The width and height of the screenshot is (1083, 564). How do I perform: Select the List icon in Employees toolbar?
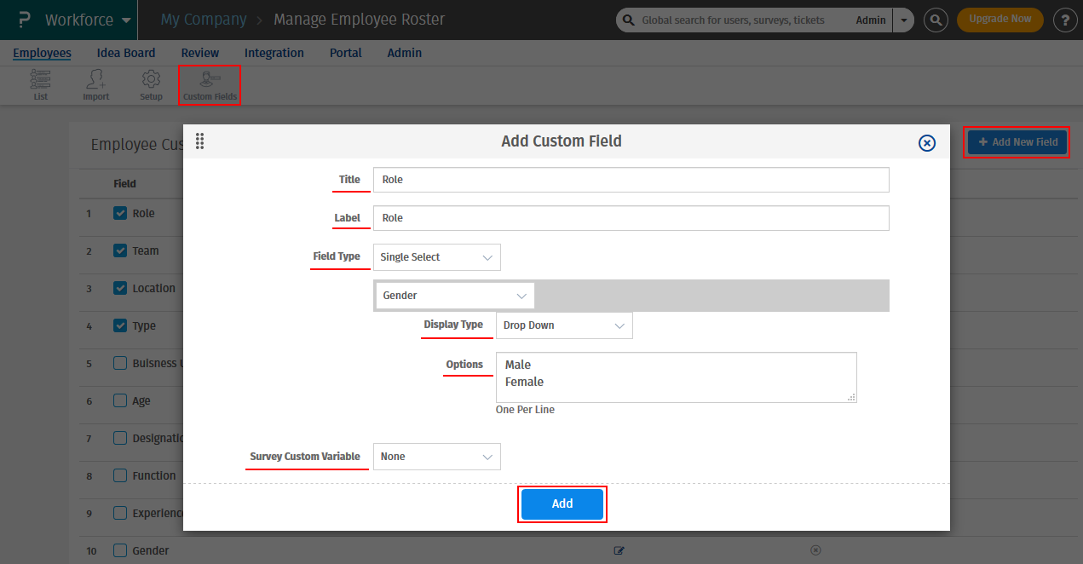(39, 83)
